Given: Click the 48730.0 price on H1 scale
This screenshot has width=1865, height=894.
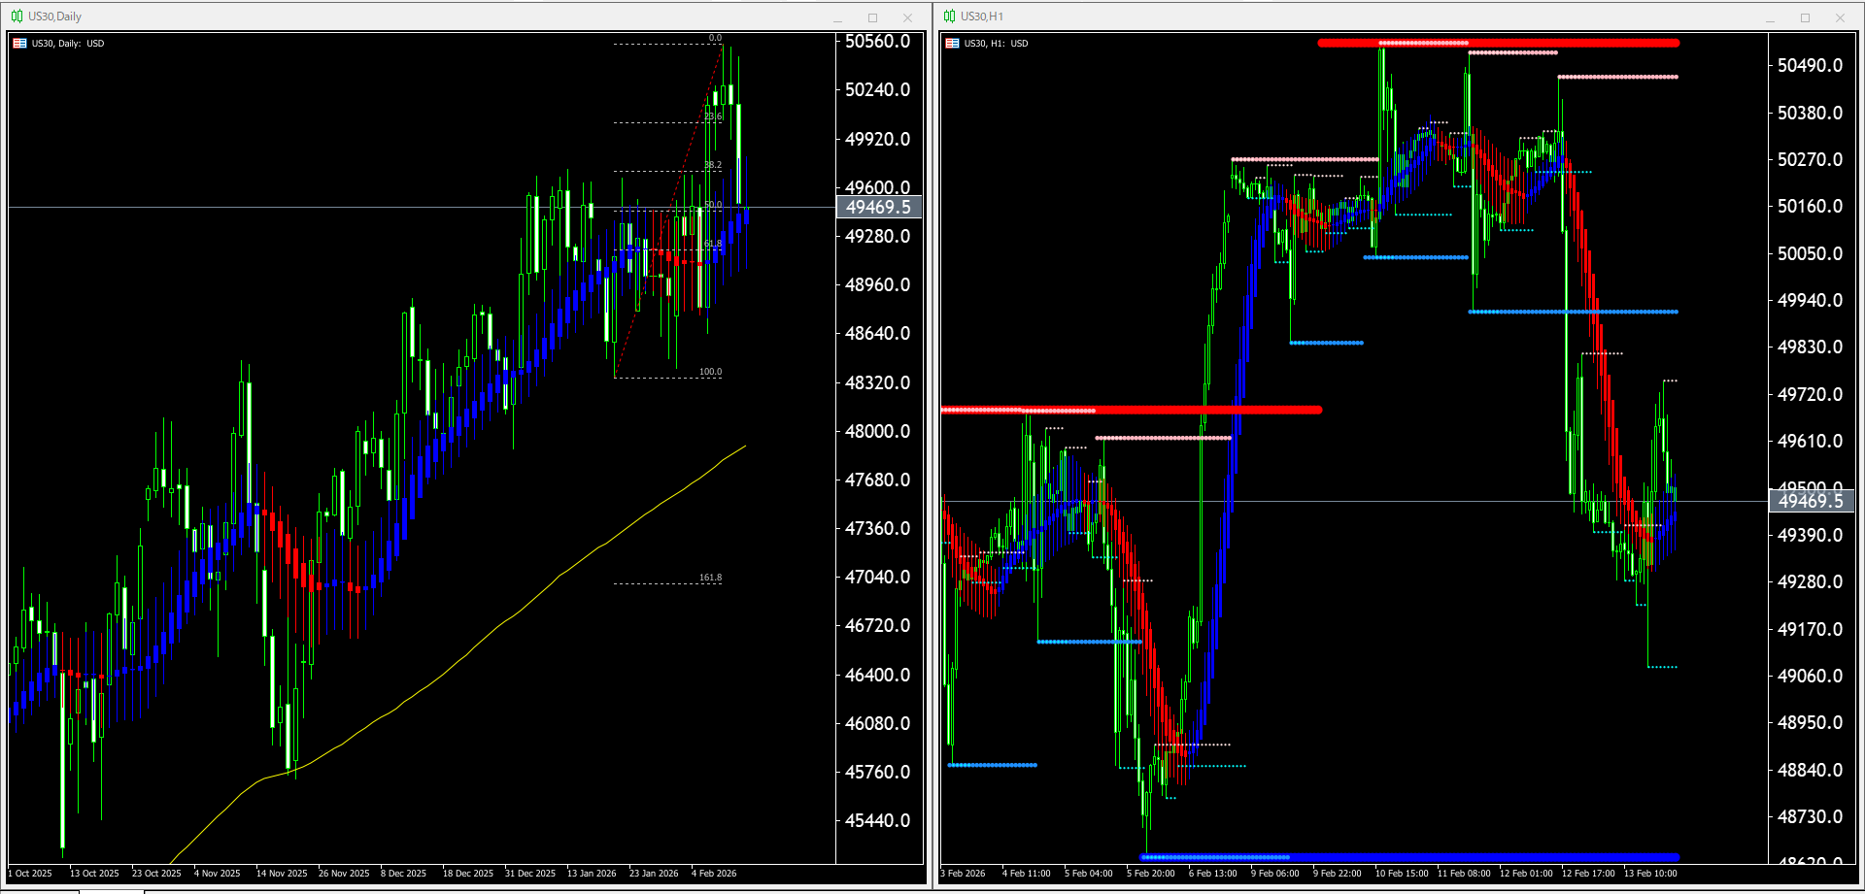Looking at the screenshot, I should (x=1811, y=816).
